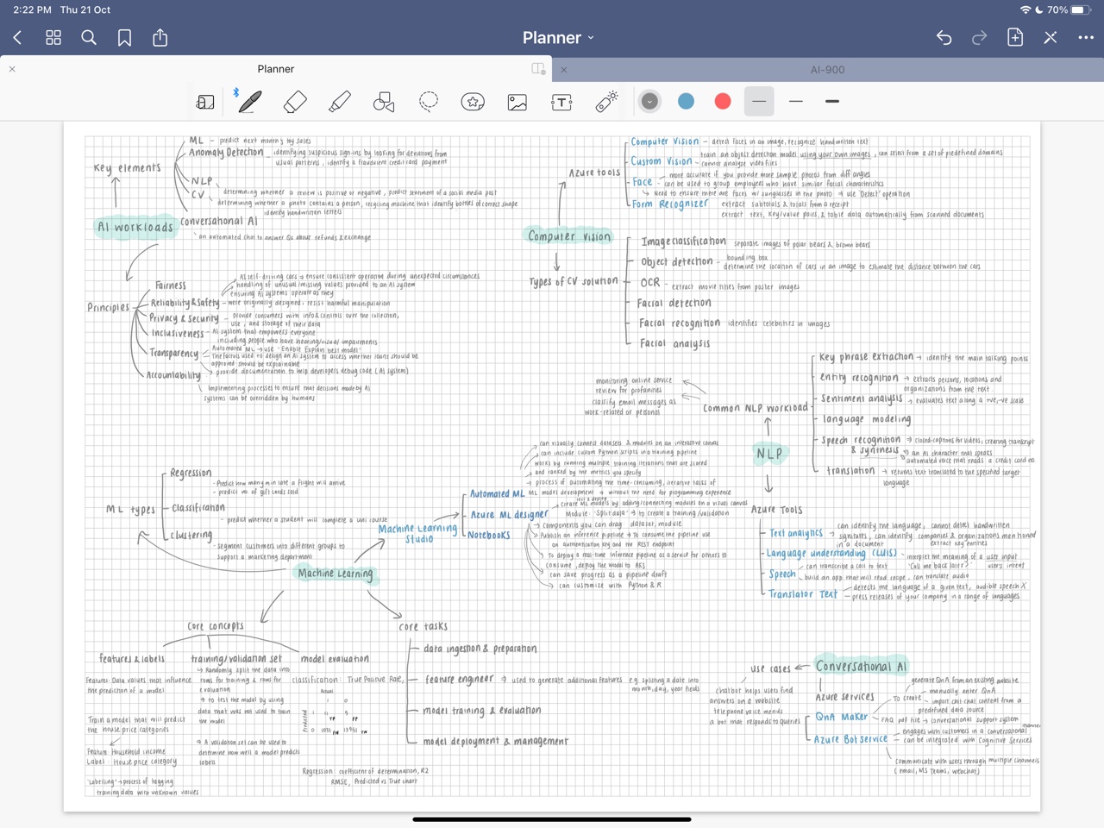Tap the 'Form Recognizer' text

(x=670, y=204)
